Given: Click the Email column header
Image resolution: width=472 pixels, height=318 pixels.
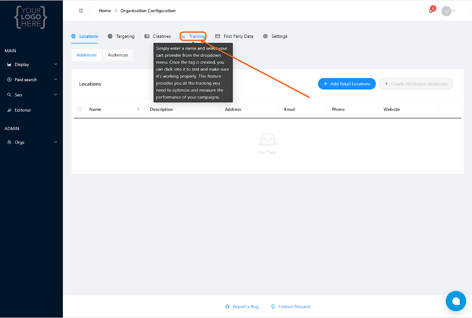Looking at the screenshot, I should (x=289, y=109).
